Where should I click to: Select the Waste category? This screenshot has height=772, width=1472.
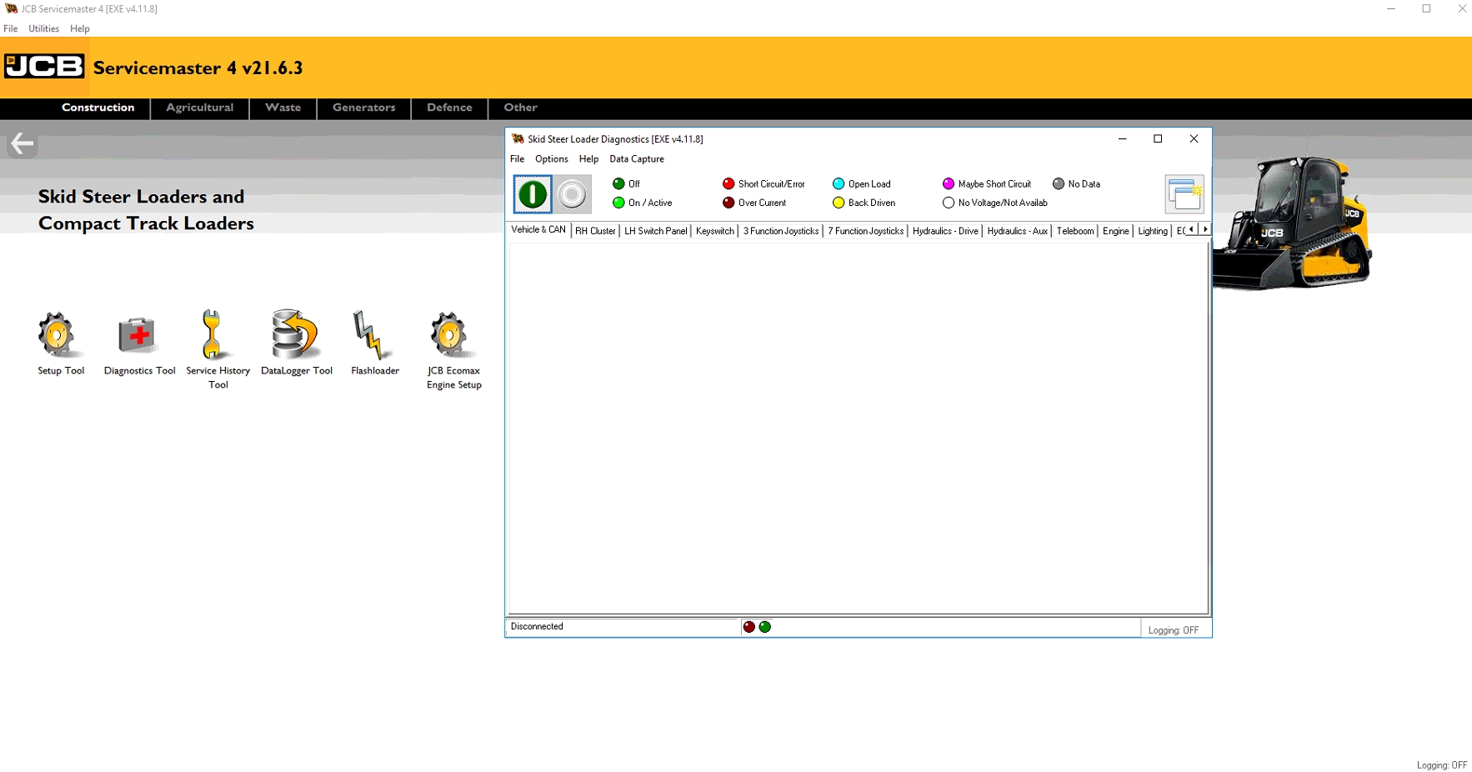282,108
